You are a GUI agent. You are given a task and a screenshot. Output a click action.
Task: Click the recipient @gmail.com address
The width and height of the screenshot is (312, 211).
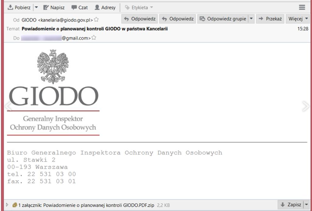coord(56,38)
